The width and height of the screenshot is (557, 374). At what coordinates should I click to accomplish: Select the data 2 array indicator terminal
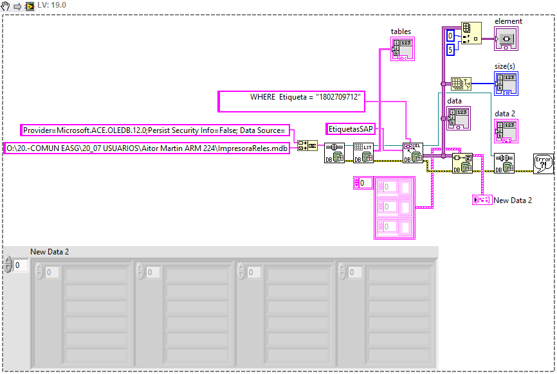(506, 130)
